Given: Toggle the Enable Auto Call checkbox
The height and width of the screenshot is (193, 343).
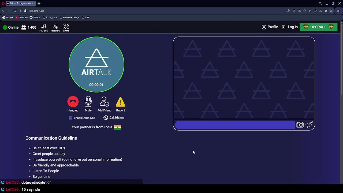Looking at the screenshot, I should coord(70,118).
